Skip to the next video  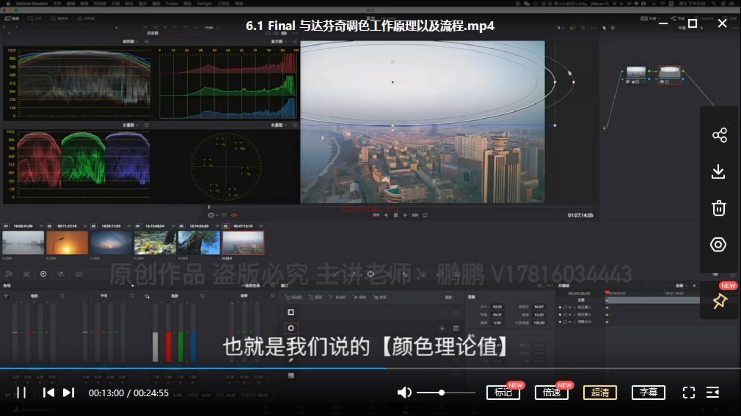[68, 393]
